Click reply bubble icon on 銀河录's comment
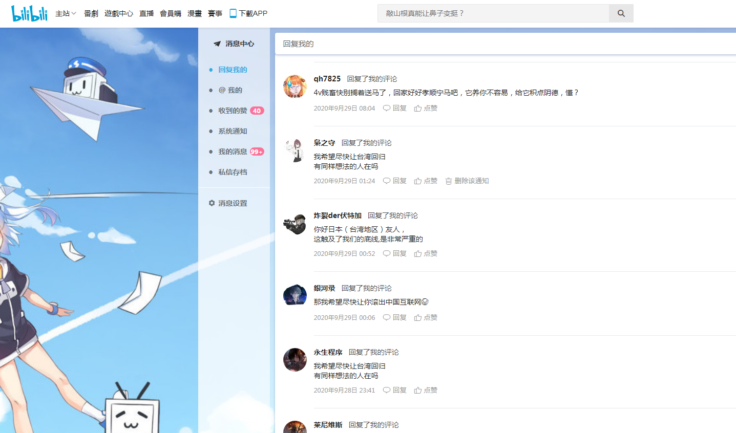 tap(387, 317)
